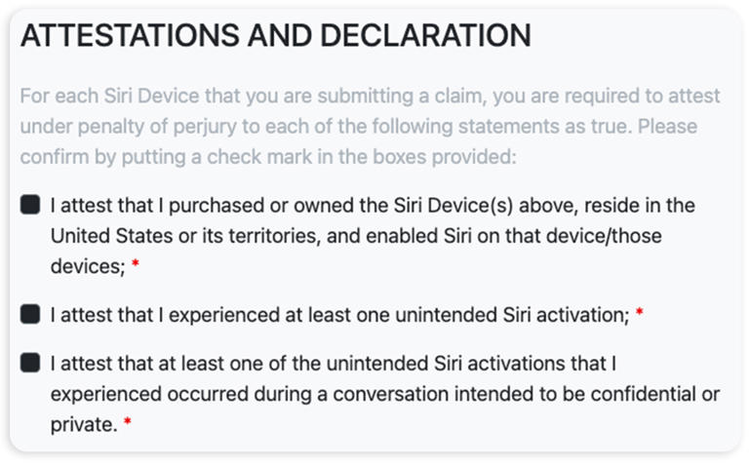Click the red asterisk after "Siri activation;"

640,314
